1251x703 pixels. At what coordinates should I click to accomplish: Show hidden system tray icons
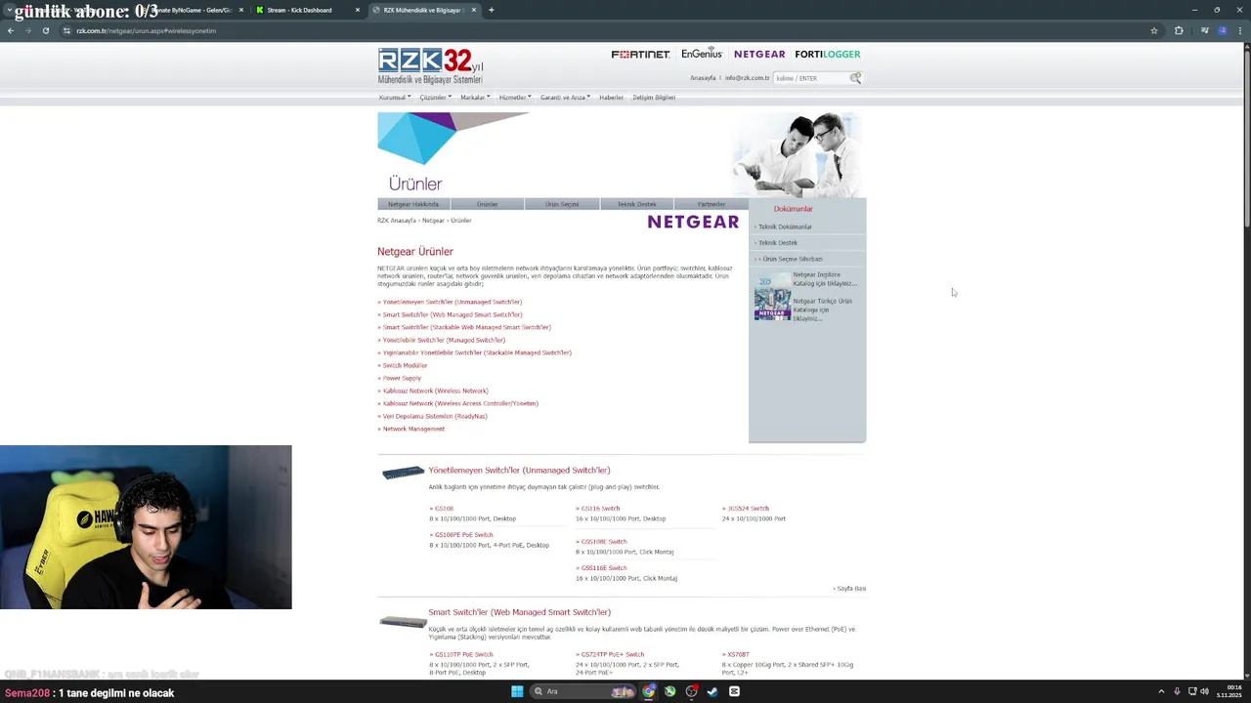1161,691
